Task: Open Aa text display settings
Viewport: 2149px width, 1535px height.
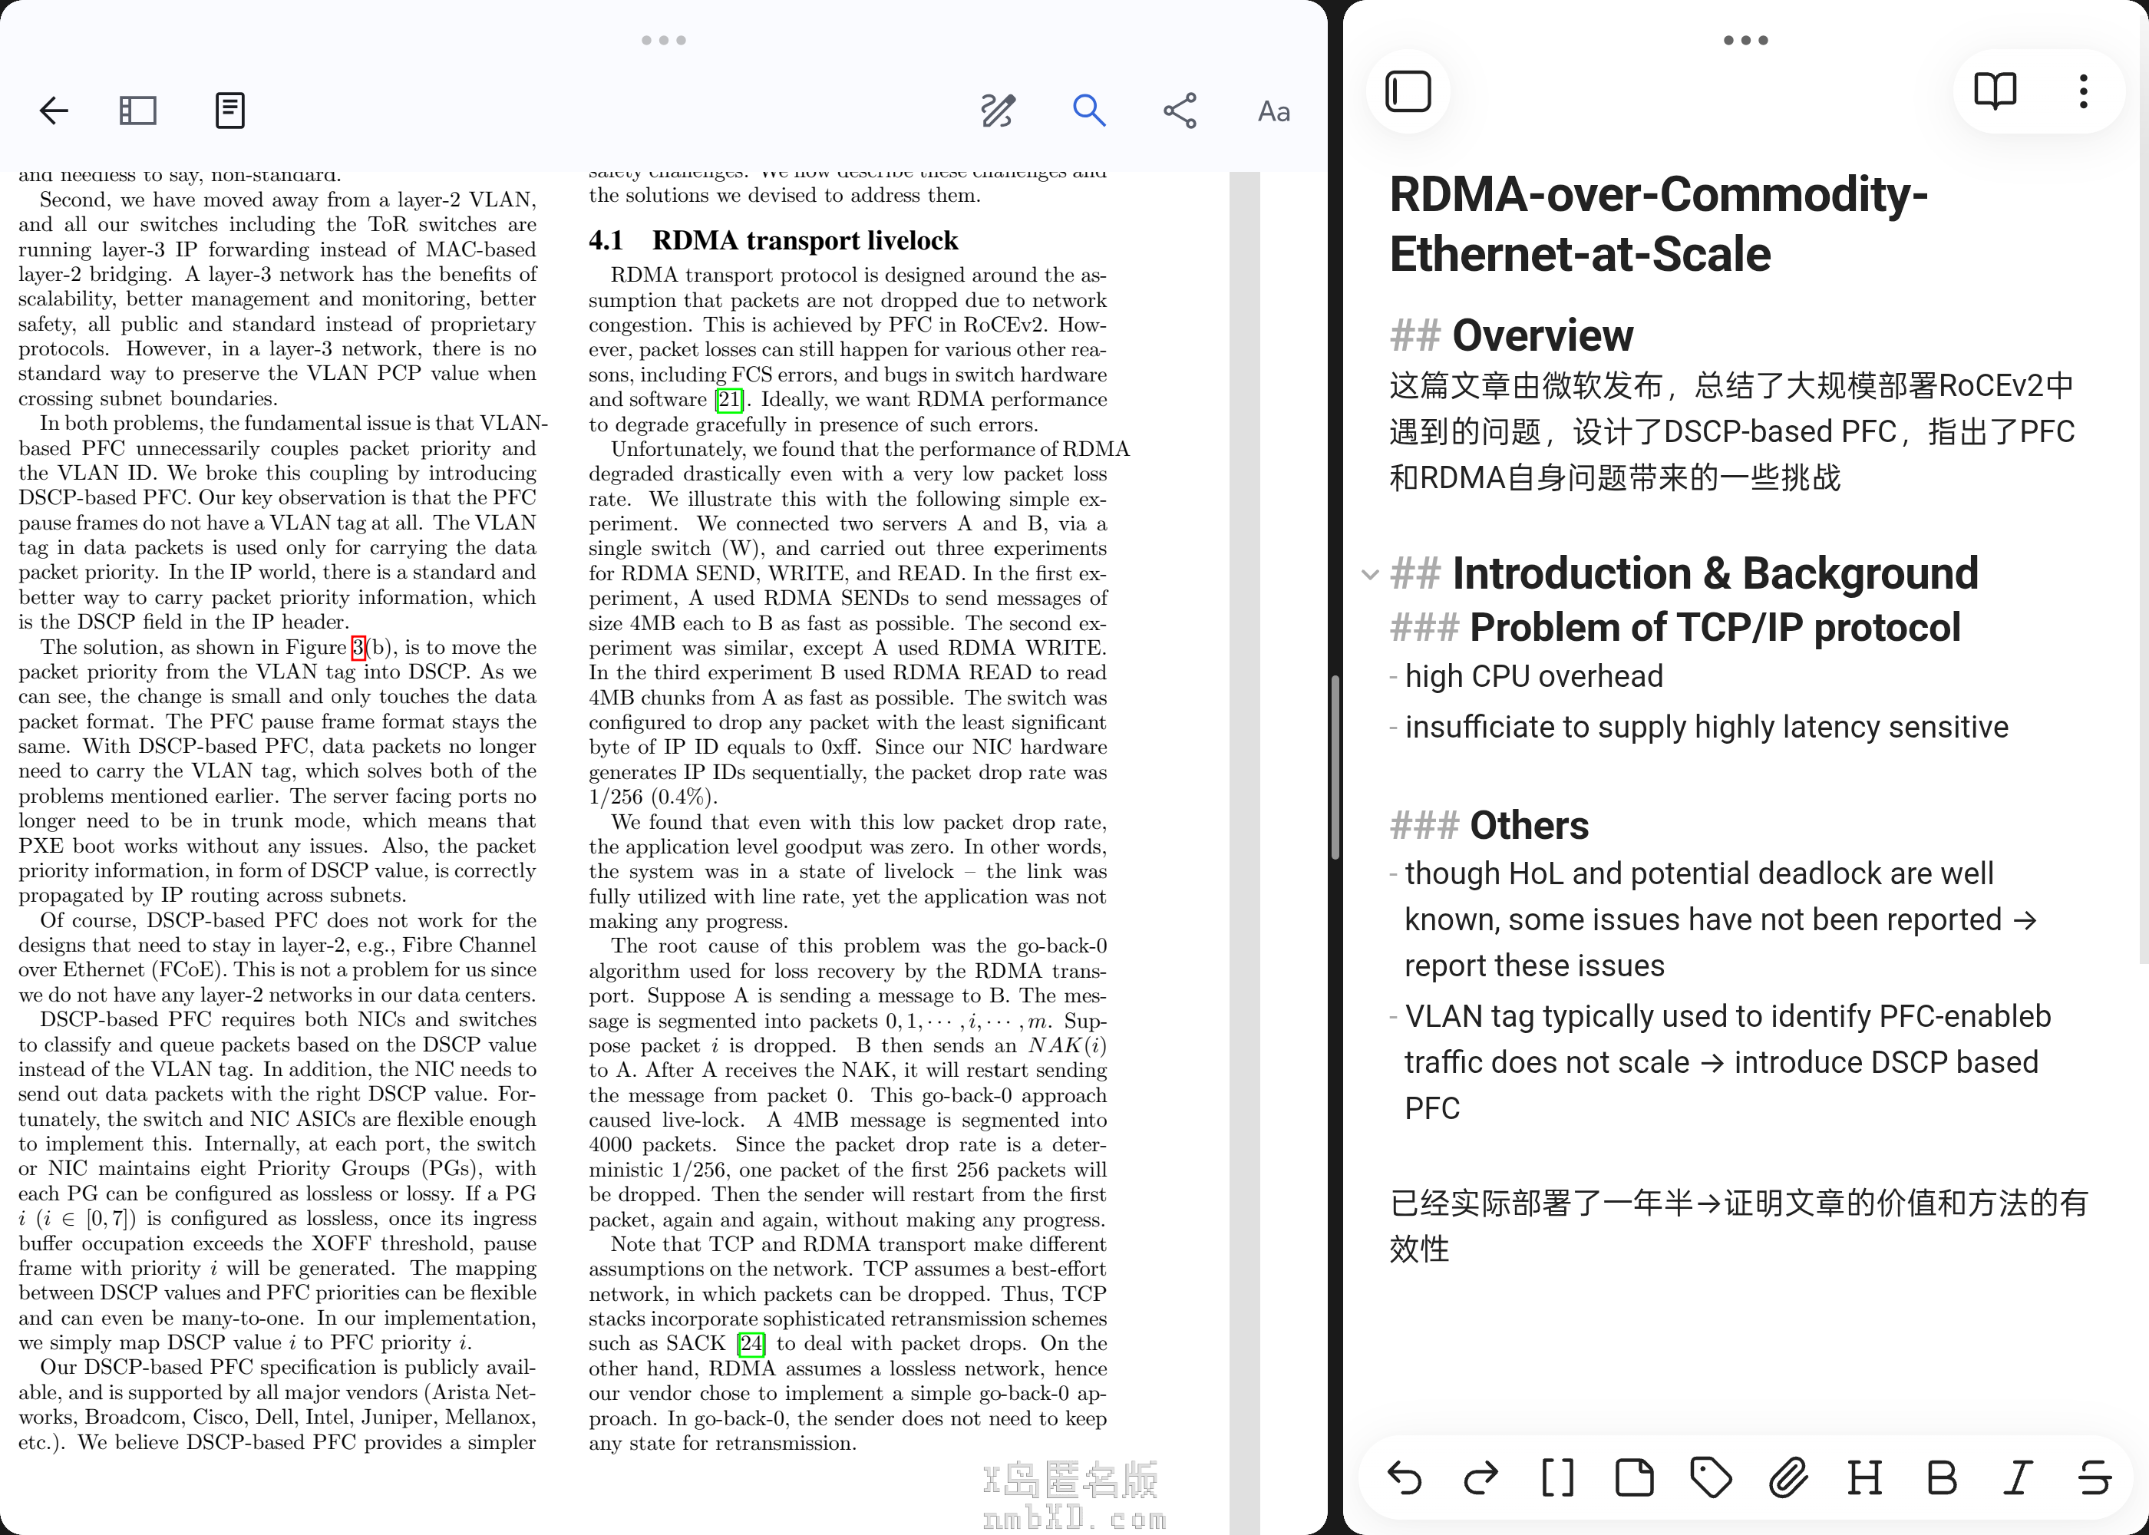Action: [1273, 111]
